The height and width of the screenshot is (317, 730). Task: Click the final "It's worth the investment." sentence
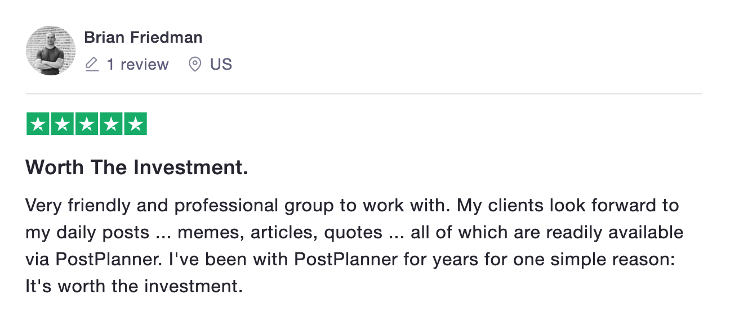click(x=134, y=287)
